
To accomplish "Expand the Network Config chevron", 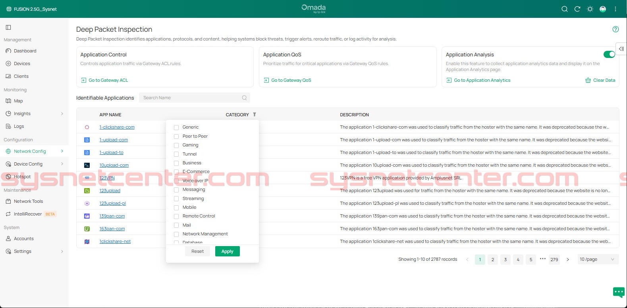I will 62,151.
